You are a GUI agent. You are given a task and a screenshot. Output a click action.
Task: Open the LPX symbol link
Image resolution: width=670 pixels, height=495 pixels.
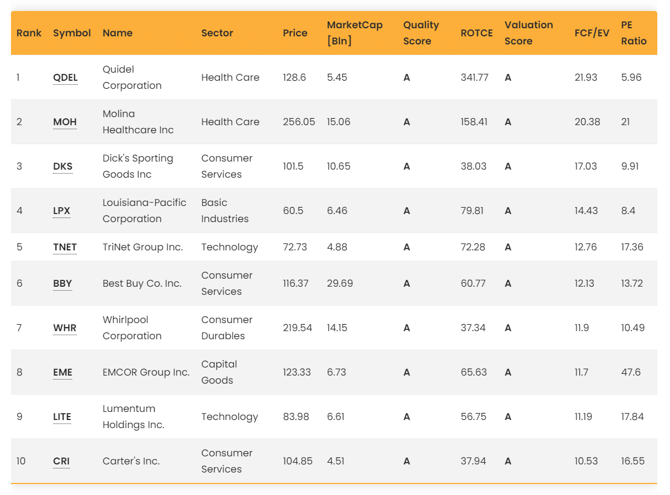[62, 211]
